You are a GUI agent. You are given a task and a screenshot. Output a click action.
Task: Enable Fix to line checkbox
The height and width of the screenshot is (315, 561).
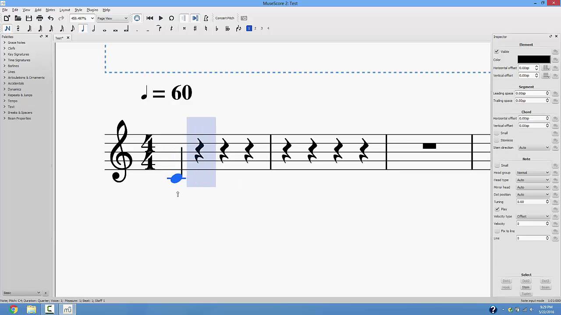(x=497, y=231)
